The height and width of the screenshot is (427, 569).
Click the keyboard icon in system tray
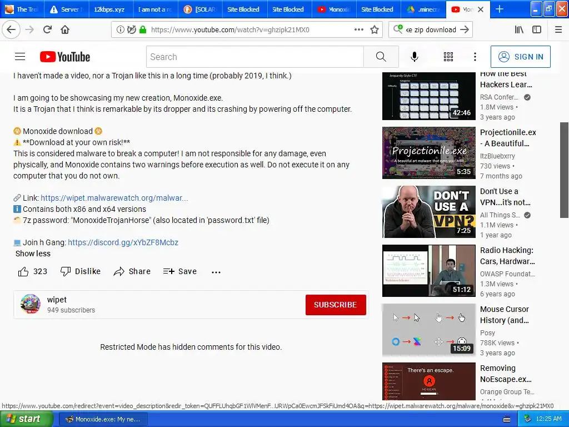[x=507, y=419]
